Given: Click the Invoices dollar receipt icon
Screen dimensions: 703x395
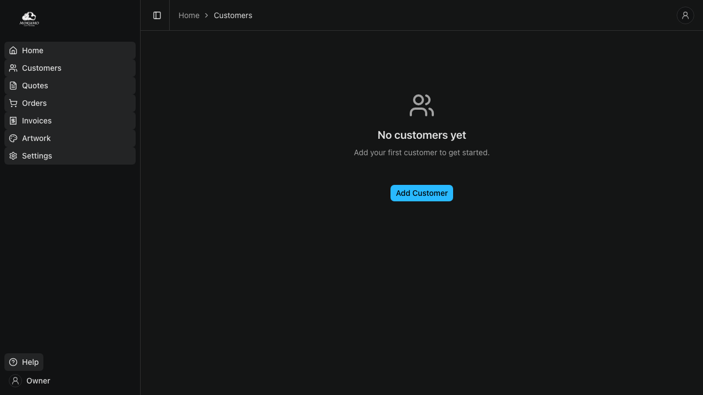Looking at the screenshot, I should click(13, 121).
